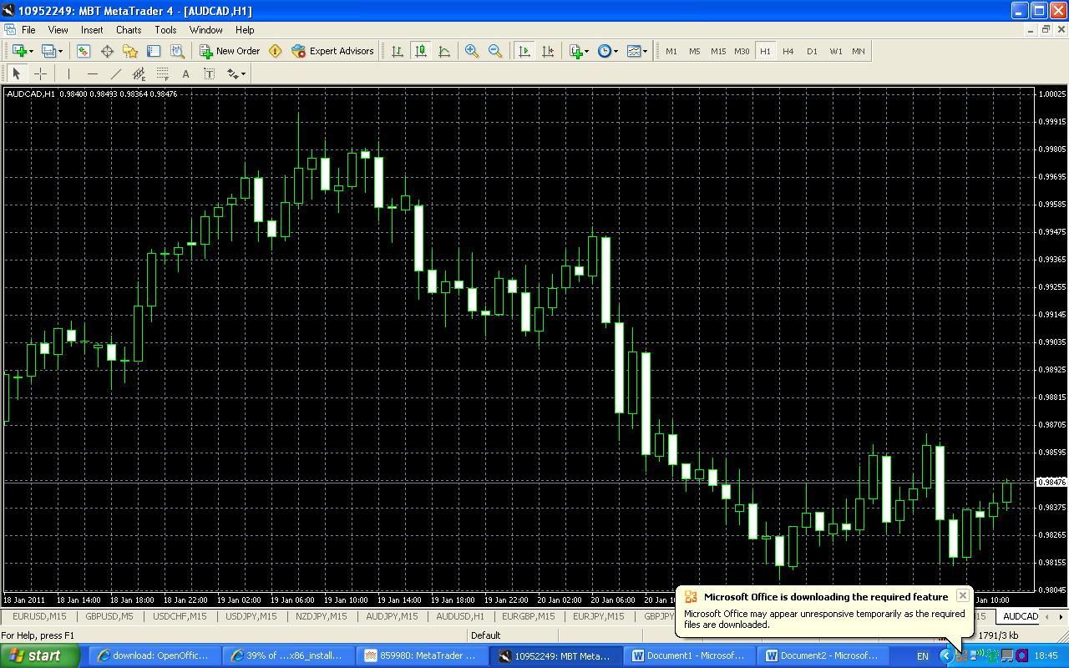The image size is (1069, 668).
Task: Select the Crosshair tool
Action: point(39,73)
